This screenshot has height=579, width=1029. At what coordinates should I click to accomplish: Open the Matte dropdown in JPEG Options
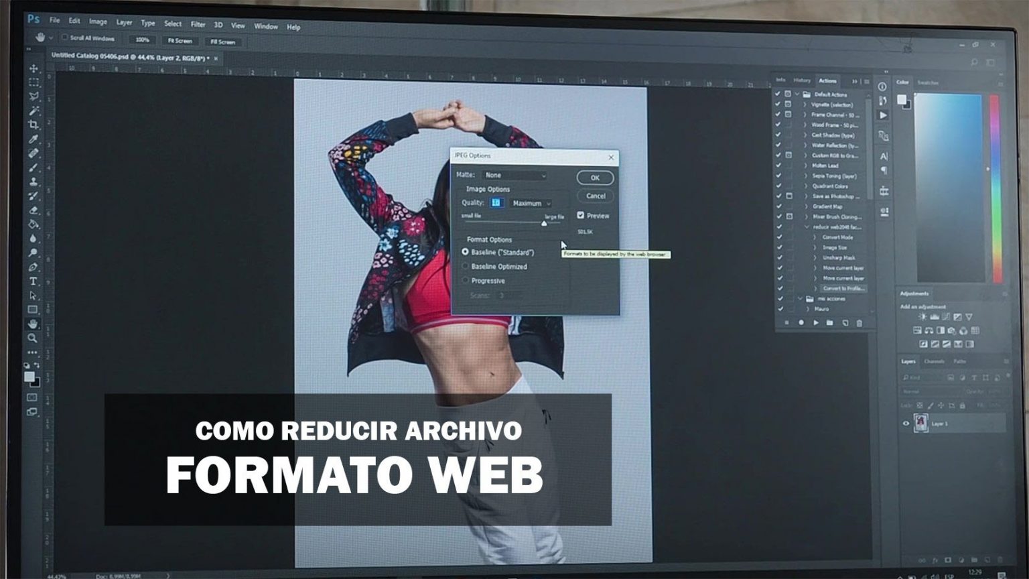coord(515,176)
